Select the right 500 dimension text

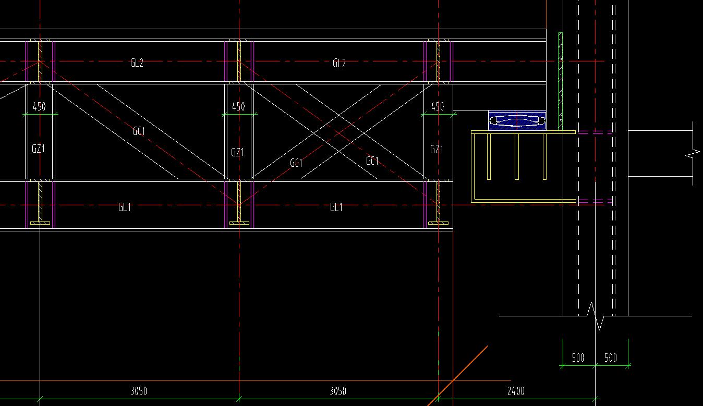tap(610, 358)
